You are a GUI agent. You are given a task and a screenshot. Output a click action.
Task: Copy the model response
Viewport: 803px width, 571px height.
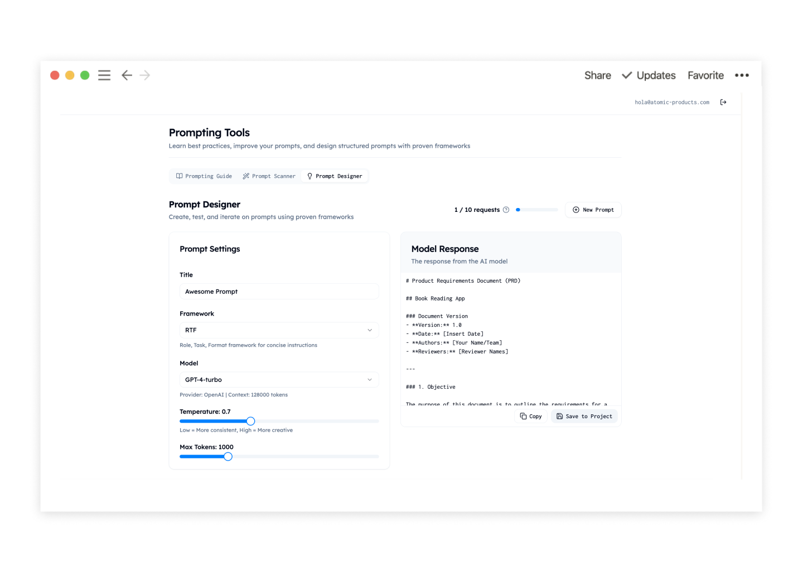[531, 417]
